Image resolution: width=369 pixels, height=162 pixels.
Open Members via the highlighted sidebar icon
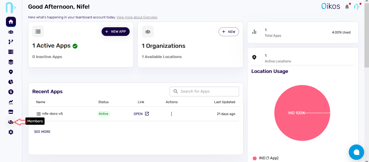tap(11, 122)
